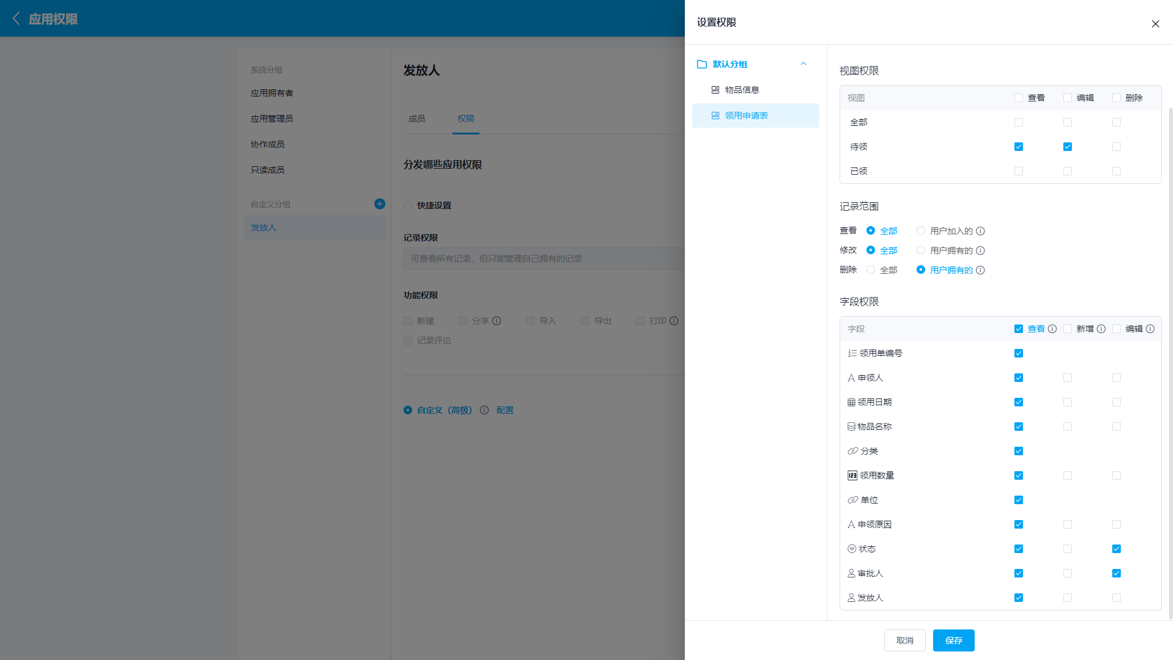Collapse the 默认分组 group chevron
This screenshot has height=660, width=1174.
803,64
